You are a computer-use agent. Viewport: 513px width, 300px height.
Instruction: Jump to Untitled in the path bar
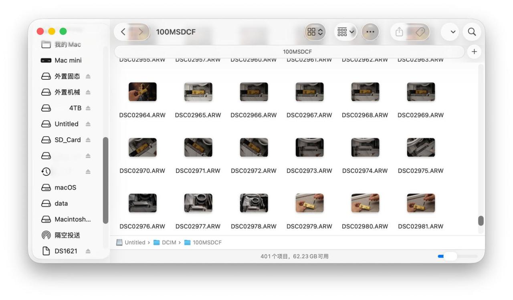pyautogui.click(x=135, y=243)
